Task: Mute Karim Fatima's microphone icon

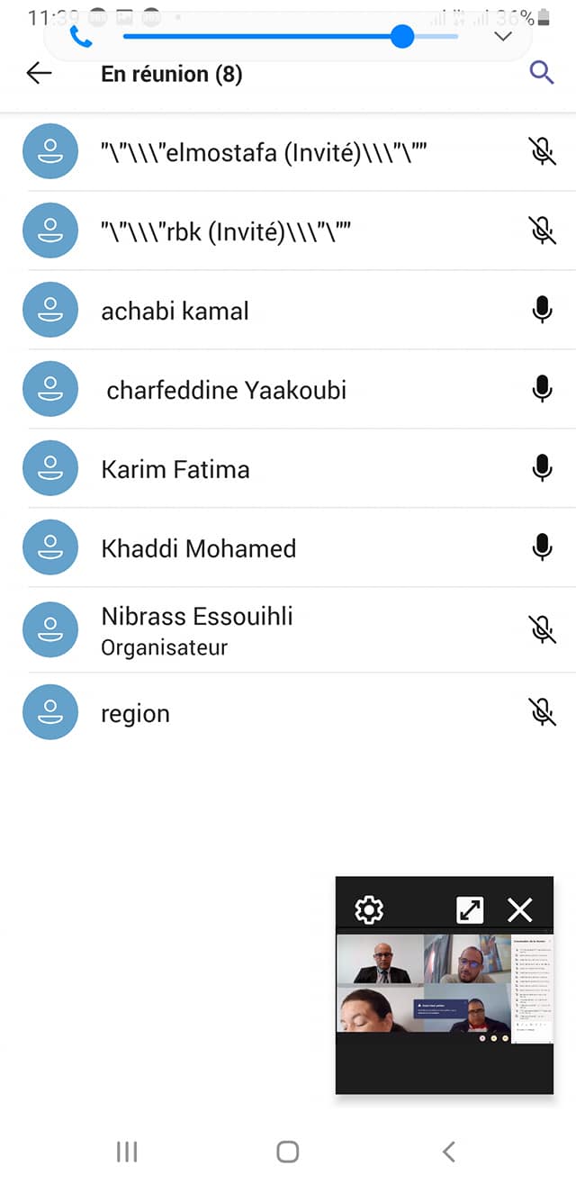Action: point(541,468)
